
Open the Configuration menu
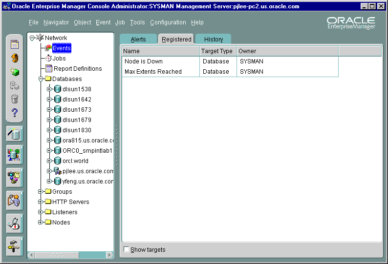[x=168, y=22]
